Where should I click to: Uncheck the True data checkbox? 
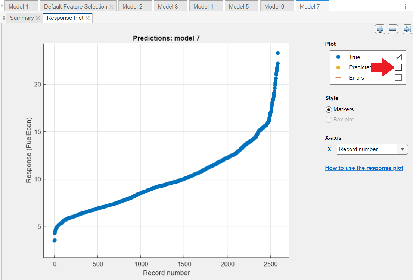[x=398, y=57]
